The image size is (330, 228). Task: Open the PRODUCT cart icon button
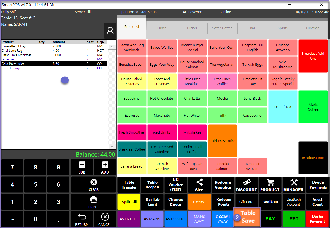[x=270, y=185]
